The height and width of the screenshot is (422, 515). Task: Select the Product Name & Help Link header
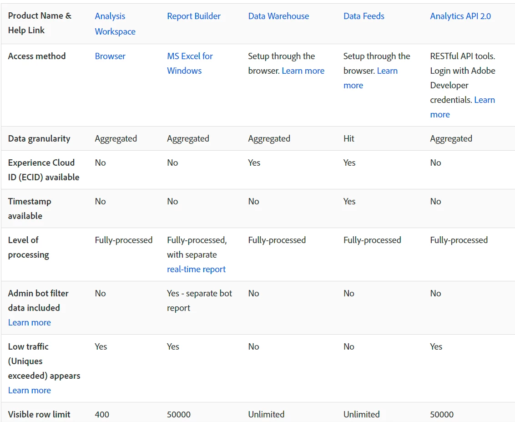coord(40,23)
